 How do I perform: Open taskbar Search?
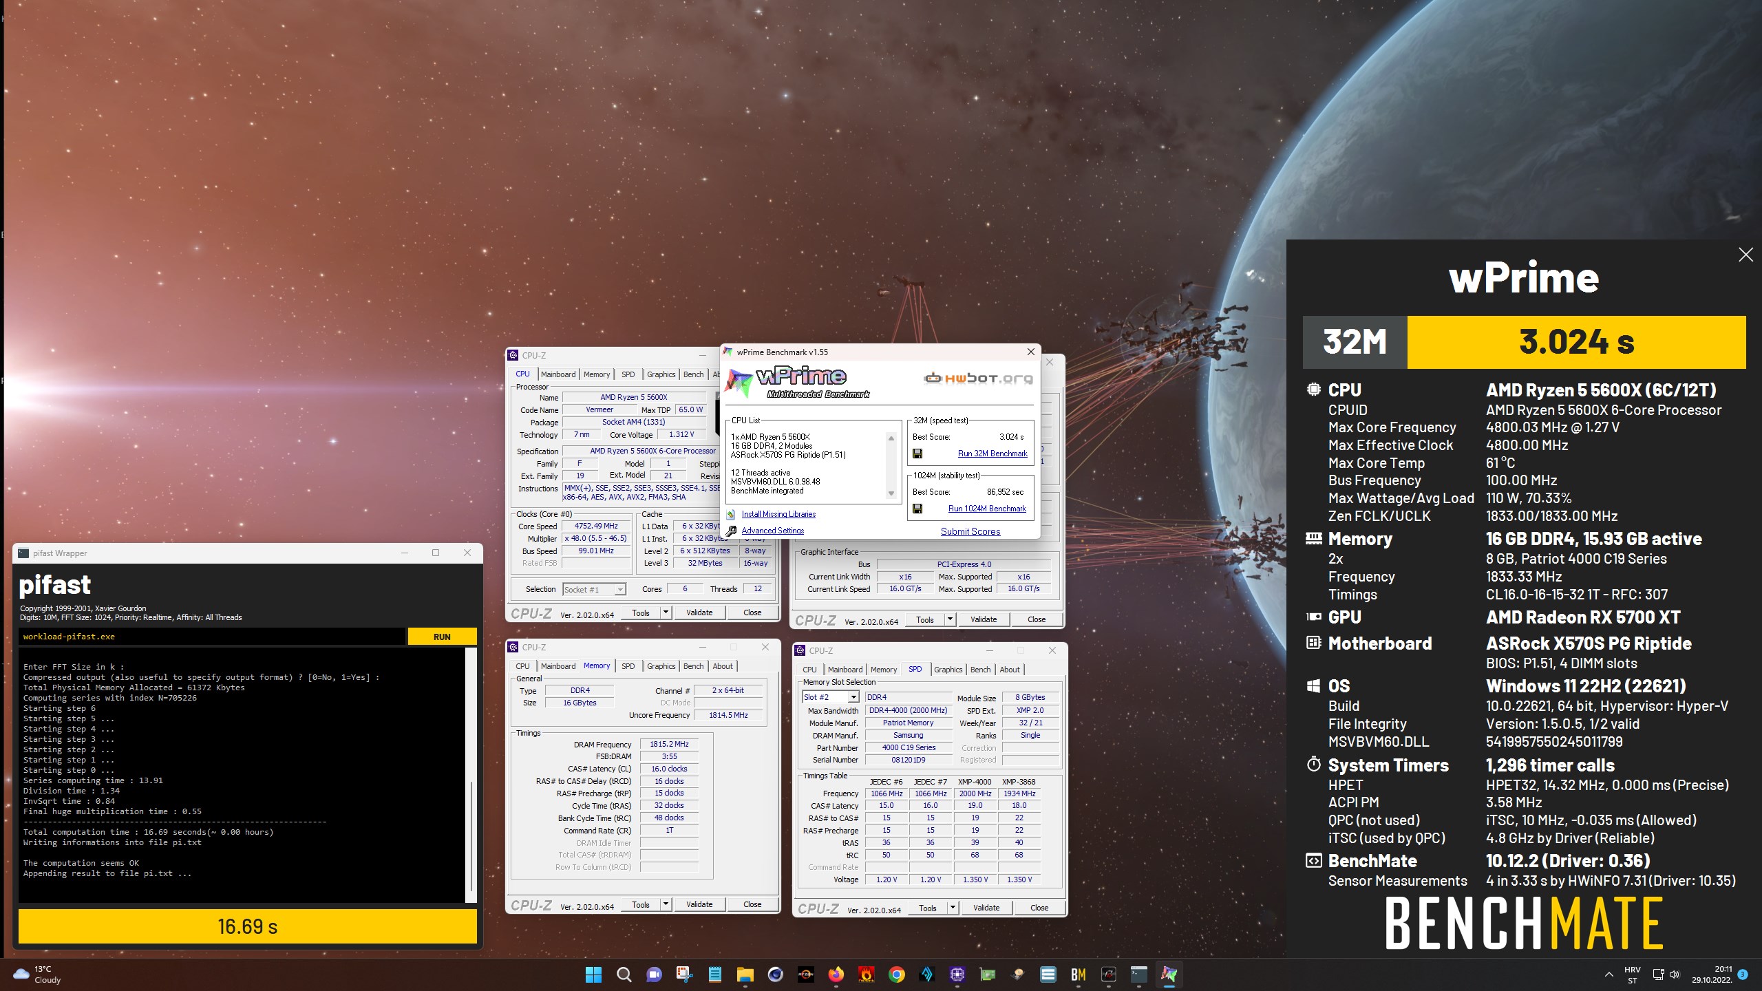click(x=624, y=974)
